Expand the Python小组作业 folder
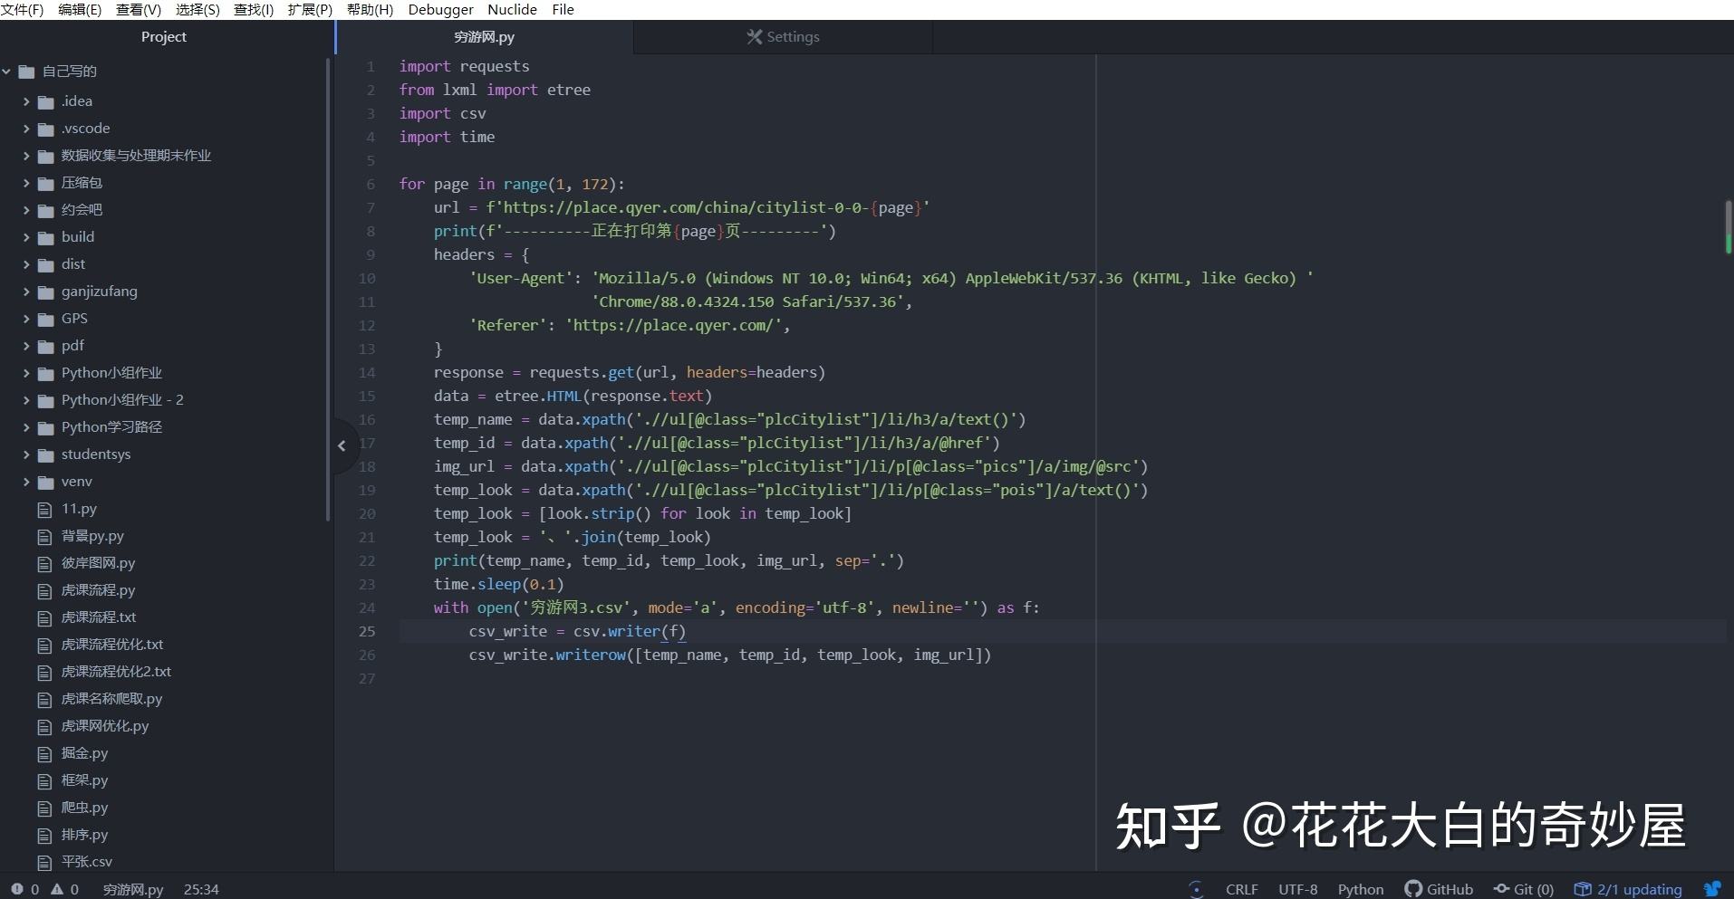Viewport: 1734px width, 899px height. point(26,373)
